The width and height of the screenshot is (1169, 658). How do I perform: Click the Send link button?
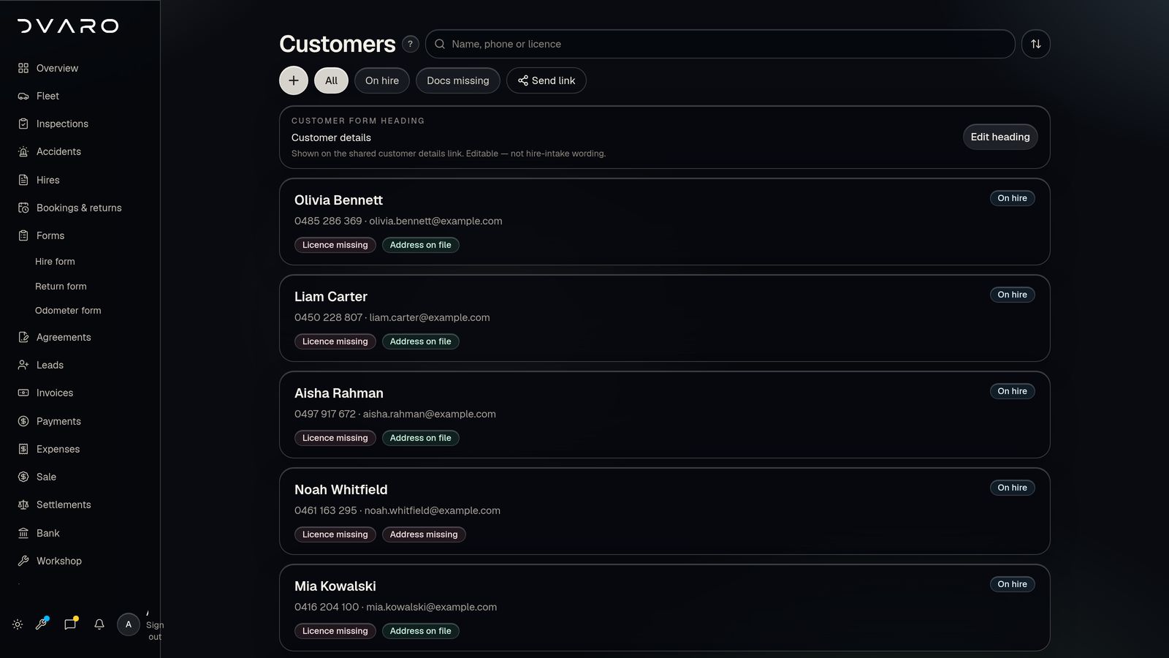pyautogui.click(x=547, y=80)
